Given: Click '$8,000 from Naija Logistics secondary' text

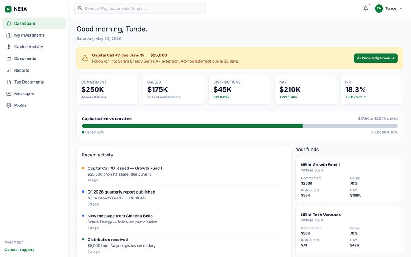Looking at the screenshot, I should [x=122, y=246].
